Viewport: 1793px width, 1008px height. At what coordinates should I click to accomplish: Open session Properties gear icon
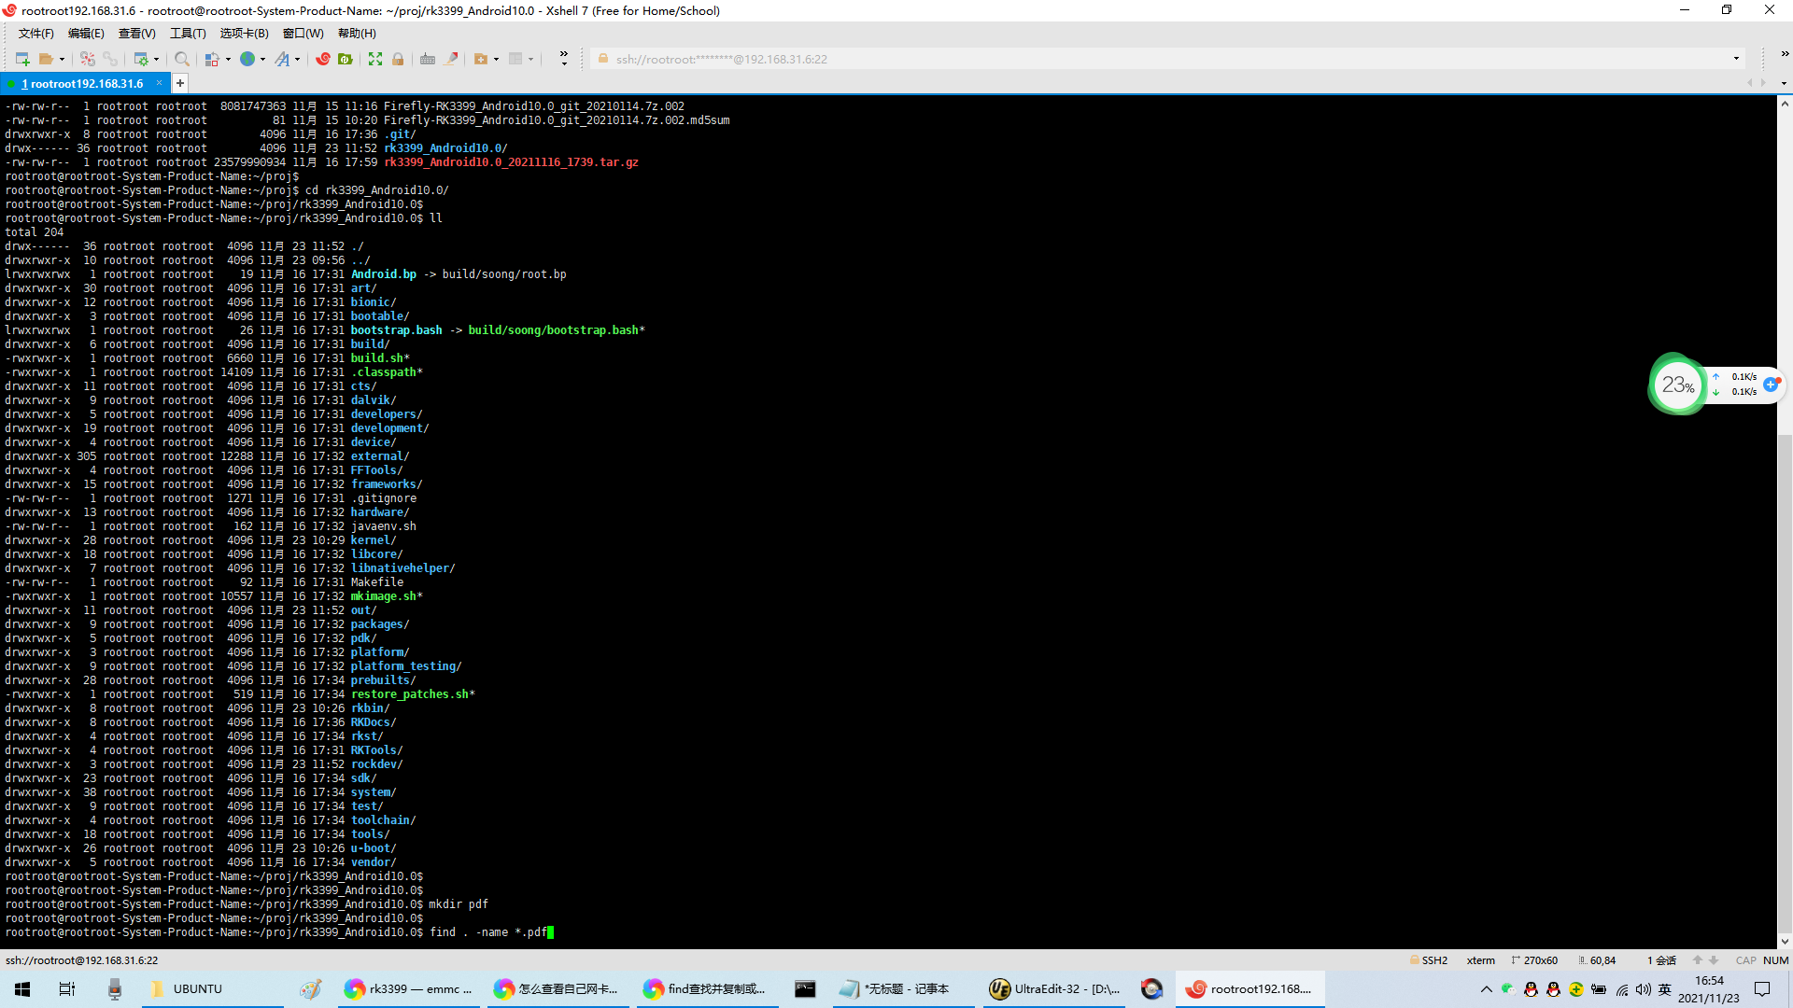141,59
